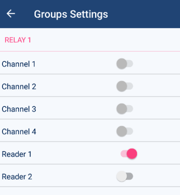Click the Groups Settings title

(71, 14)
